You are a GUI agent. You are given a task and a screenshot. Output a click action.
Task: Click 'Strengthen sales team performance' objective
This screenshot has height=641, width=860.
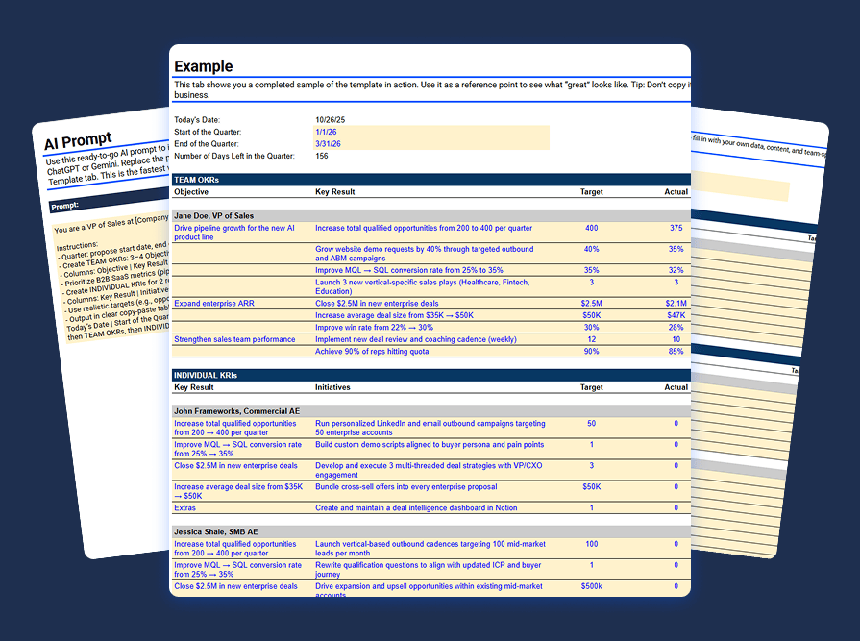click(234, 339)
